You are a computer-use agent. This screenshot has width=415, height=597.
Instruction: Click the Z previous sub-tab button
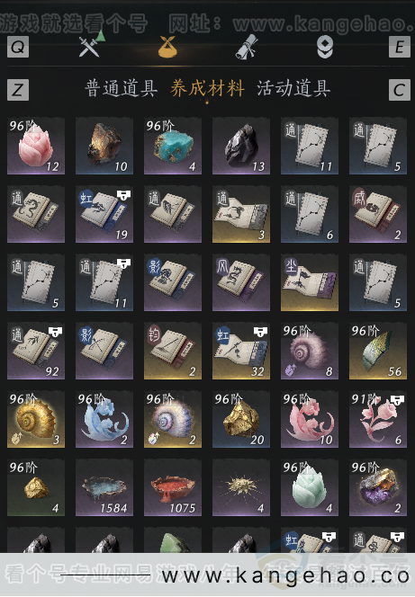pyautogui.click(x=18, y=90)
